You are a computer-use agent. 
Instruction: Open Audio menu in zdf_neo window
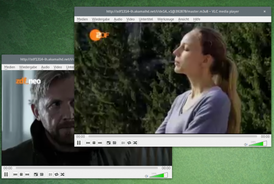click(x=45, y=67)
